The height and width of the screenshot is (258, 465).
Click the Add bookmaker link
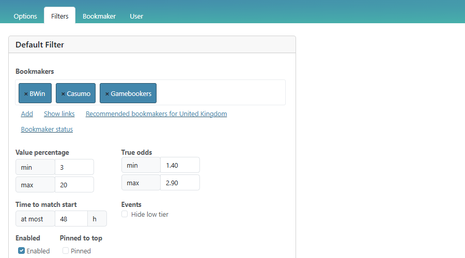27,114
